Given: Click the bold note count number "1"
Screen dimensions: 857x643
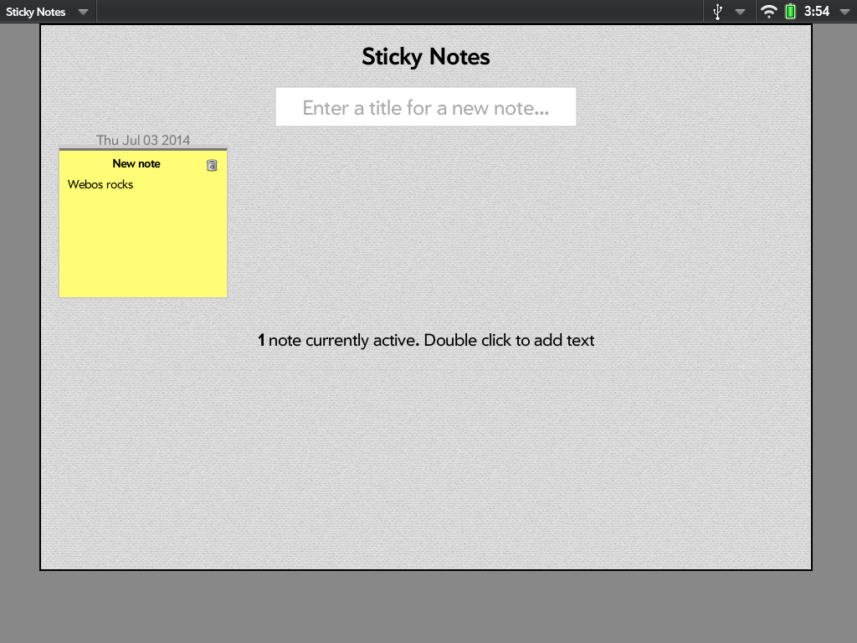Looking at the screenshot, I should (x=261, y=341).
